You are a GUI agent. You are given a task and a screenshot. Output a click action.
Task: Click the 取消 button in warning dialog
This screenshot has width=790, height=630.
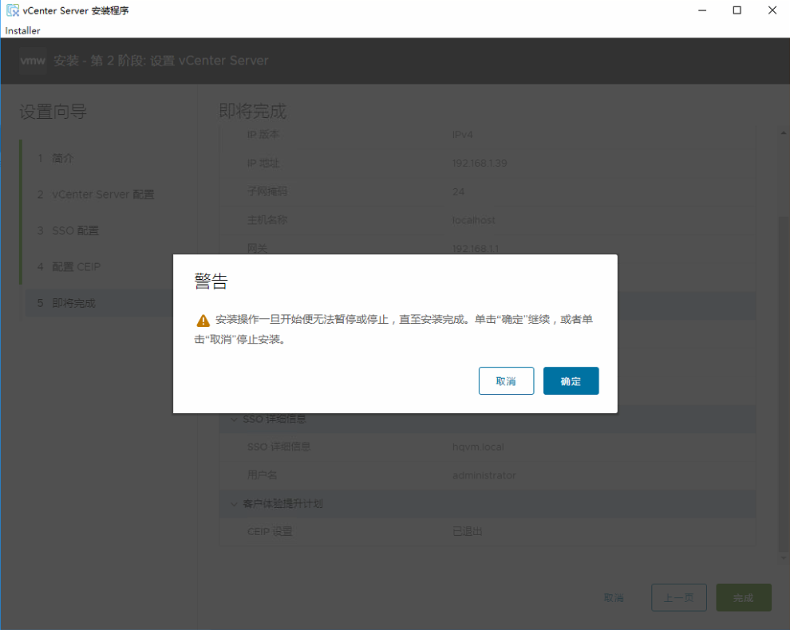pyautogui.click(x=506, y=380)
